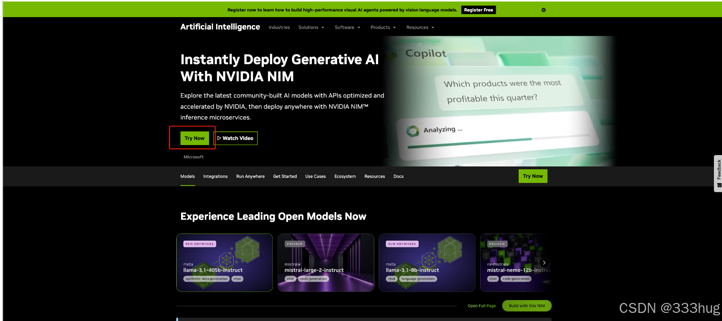Click the PREVIEW badge on mistral-large-2 card
Screen dimensions: 722x321
click(x=295, y=244)
